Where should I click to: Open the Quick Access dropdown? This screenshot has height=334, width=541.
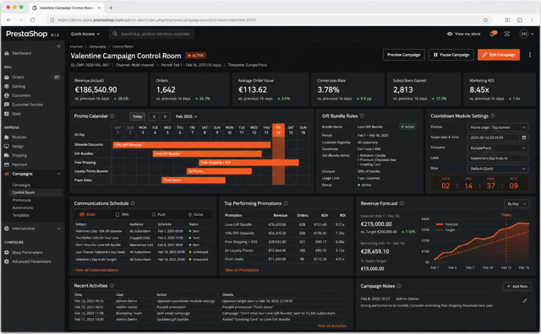tap(85, 34)
